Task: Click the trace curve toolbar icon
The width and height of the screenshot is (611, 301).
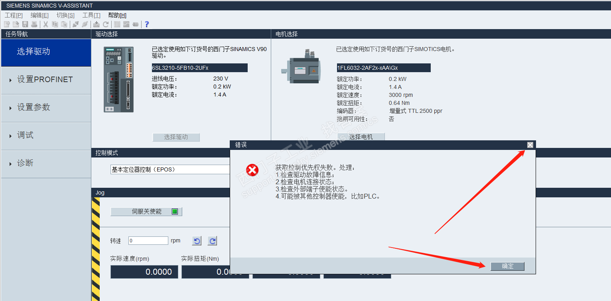Action: tap(126, 24)
